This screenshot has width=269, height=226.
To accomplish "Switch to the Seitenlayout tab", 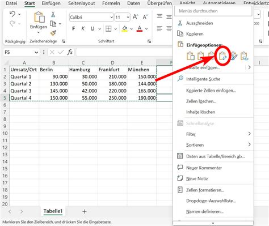I will pos(82,3).
